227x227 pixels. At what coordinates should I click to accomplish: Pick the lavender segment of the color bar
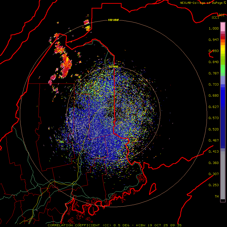(x=223, y=80)
